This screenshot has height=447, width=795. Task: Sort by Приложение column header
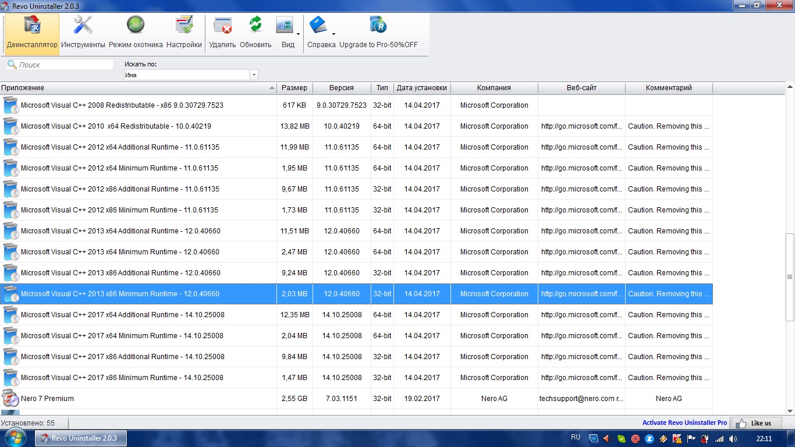pos(138,88)
